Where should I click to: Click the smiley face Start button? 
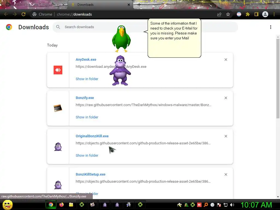(8, 205)
